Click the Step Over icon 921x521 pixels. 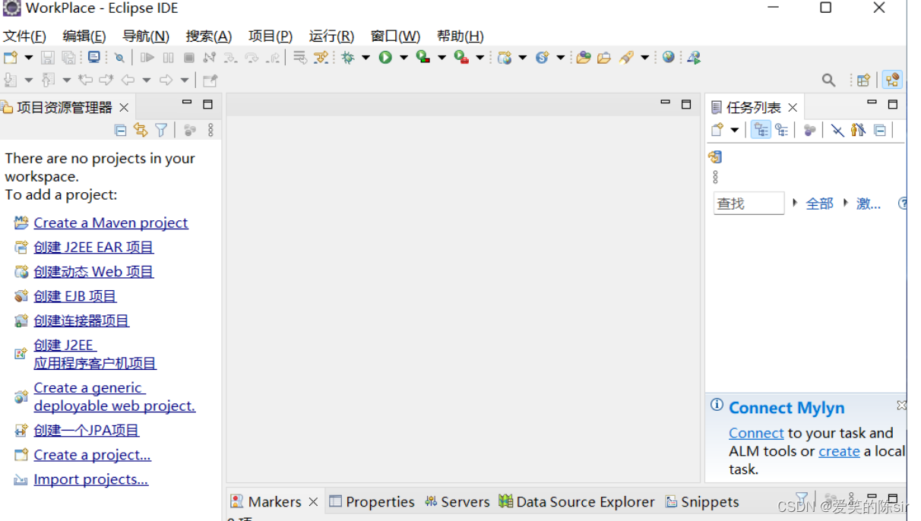[x=252, y=57]
